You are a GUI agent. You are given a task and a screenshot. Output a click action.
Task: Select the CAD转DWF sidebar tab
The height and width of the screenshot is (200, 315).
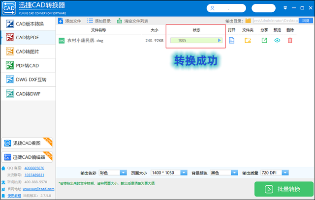pos(28,94)
